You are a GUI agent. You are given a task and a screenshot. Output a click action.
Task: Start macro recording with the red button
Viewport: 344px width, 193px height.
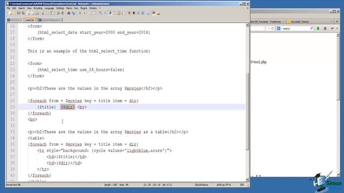click(129, 13)
